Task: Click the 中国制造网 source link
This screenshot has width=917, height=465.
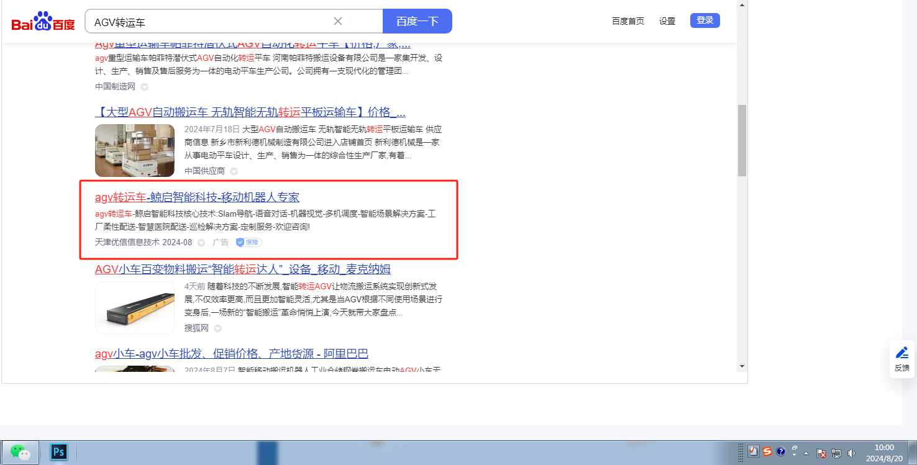Action: (115, 86)
